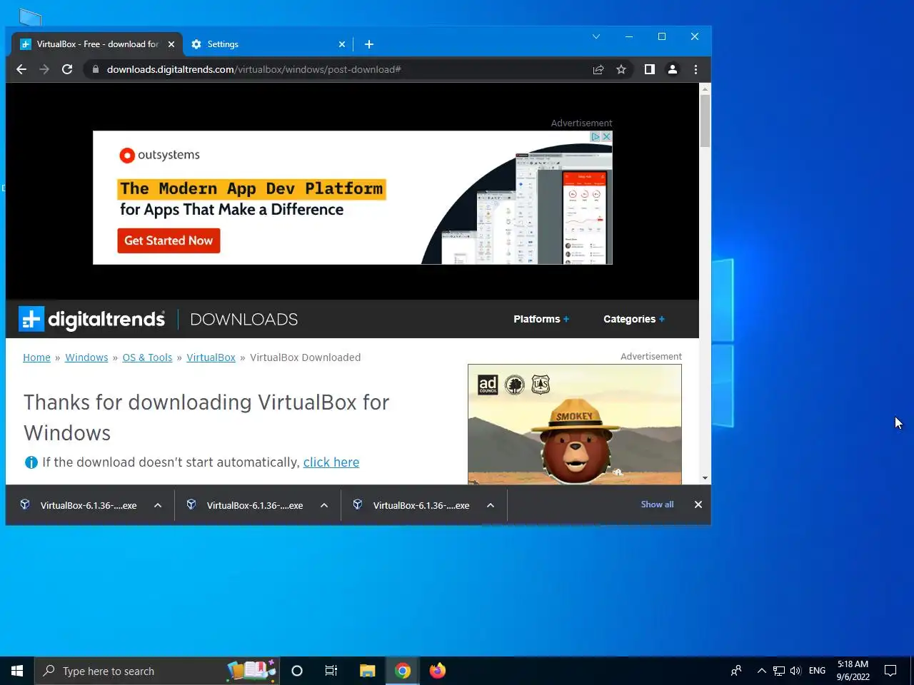Viewport: 914px width, 685px height.
Task: Open Chrome's three-dot menu
Action: tap(695, 69)
